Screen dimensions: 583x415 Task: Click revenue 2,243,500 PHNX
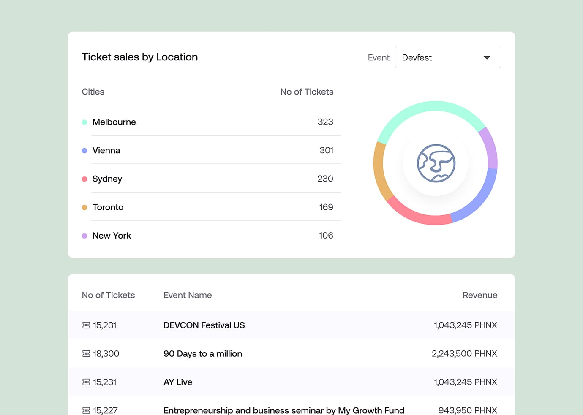pyautogui.click(x=464, y=353)
